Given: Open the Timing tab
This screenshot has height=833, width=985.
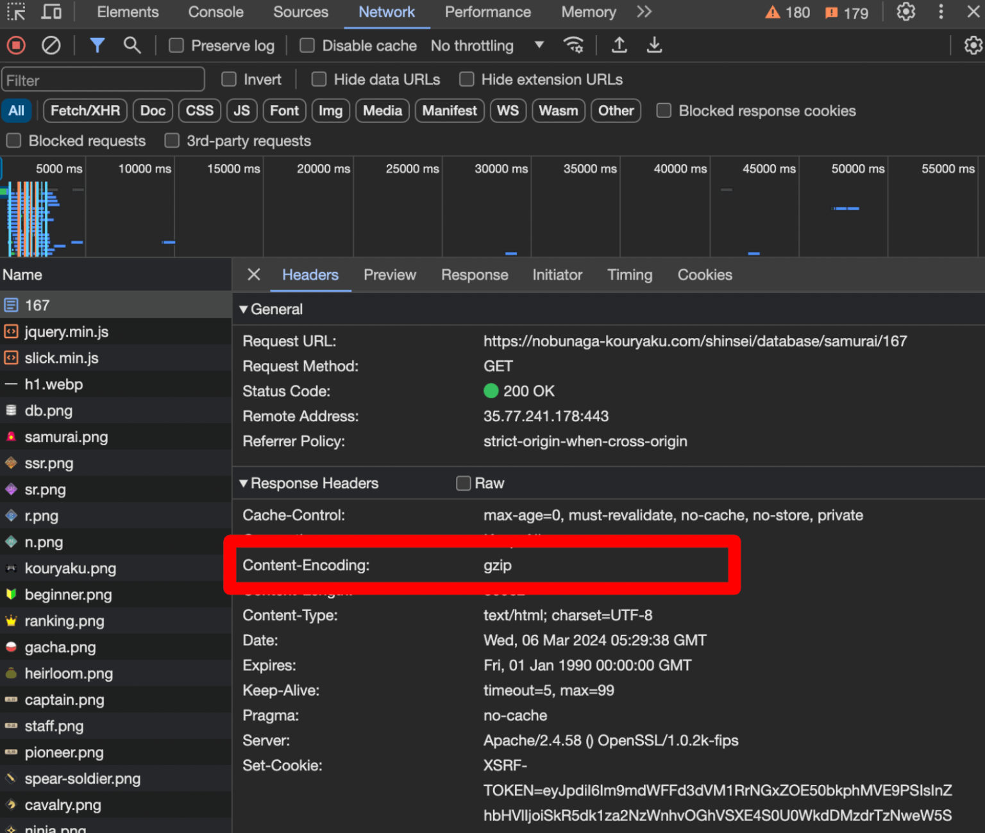Looking at the screenshot, I should 630,274.
